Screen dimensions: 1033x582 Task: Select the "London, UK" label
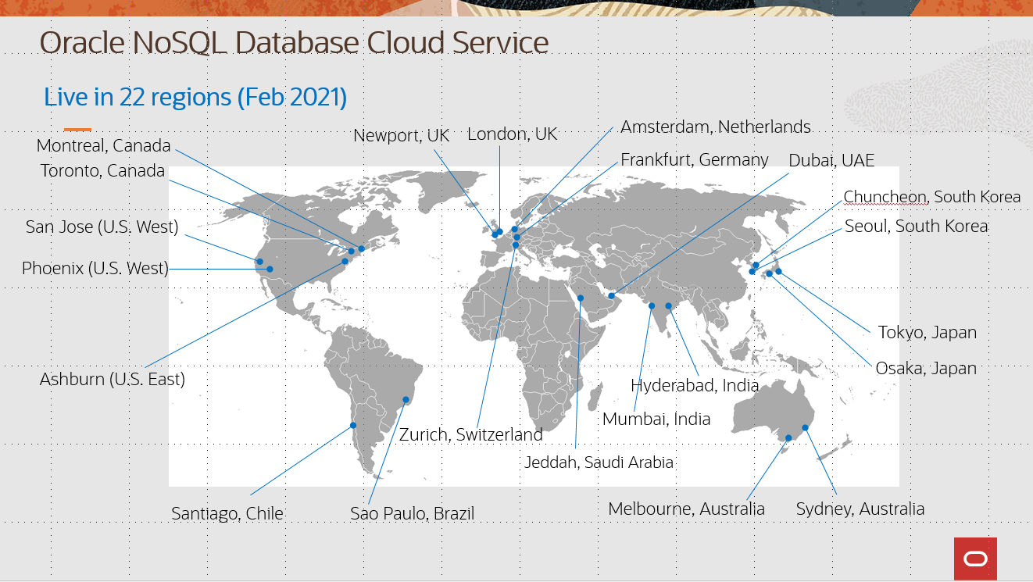pyautogui.click(x=513, y=134)
